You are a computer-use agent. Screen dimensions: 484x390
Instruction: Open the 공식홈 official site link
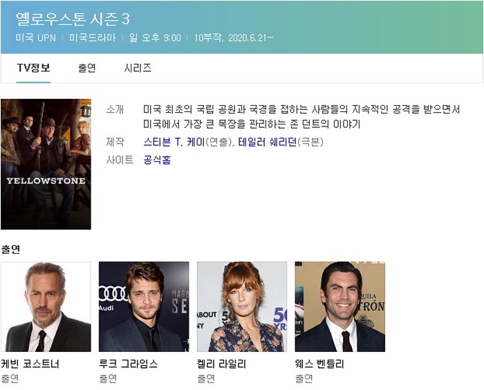point(157,160)
